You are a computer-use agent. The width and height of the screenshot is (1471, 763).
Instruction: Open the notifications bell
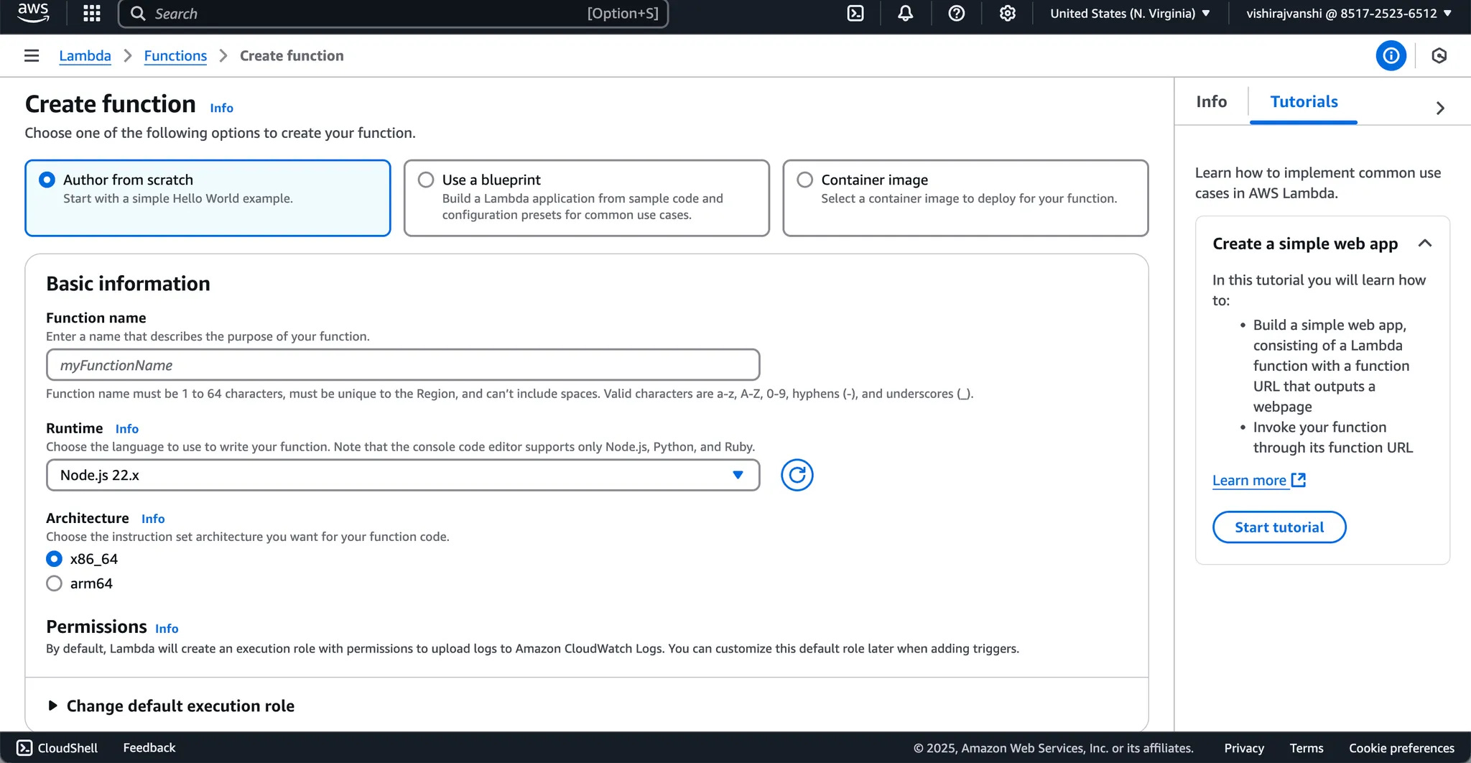click(x=906, y=13)
